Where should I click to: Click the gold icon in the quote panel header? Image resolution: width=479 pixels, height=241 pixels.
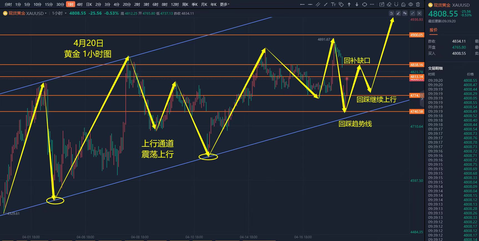(x=430, y=5)
